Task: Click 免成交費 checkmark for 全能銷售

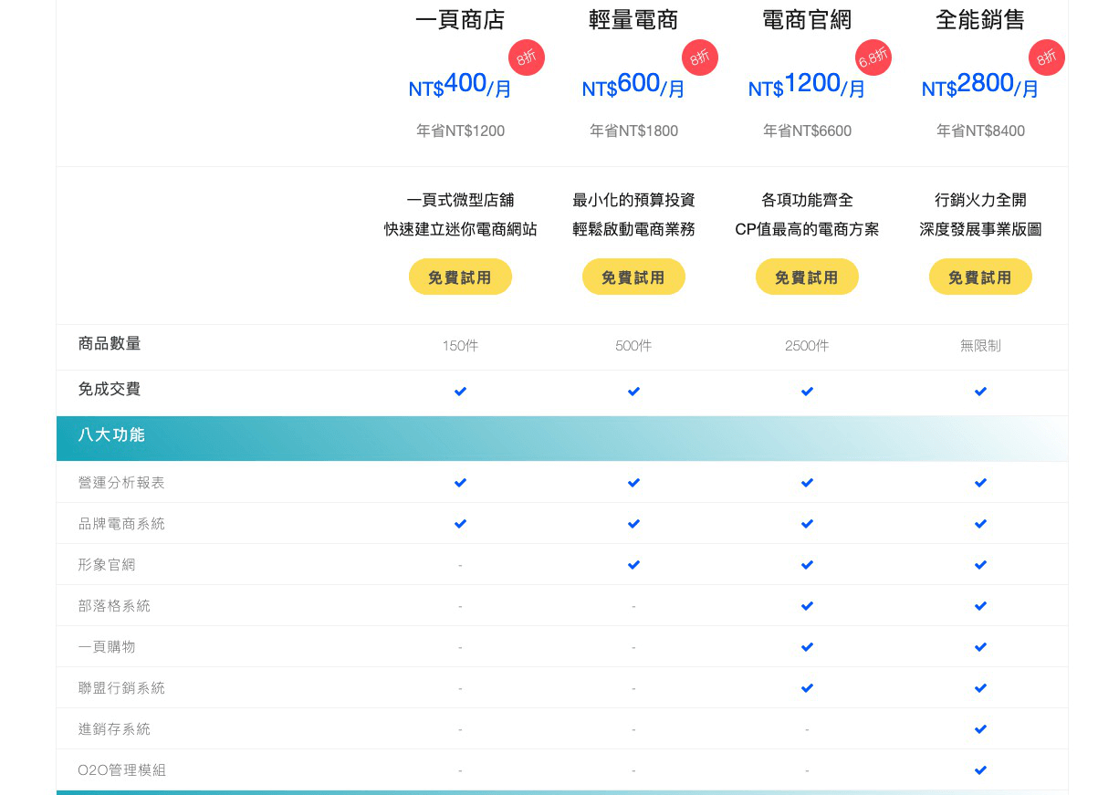Action: (x=980, y=392)
